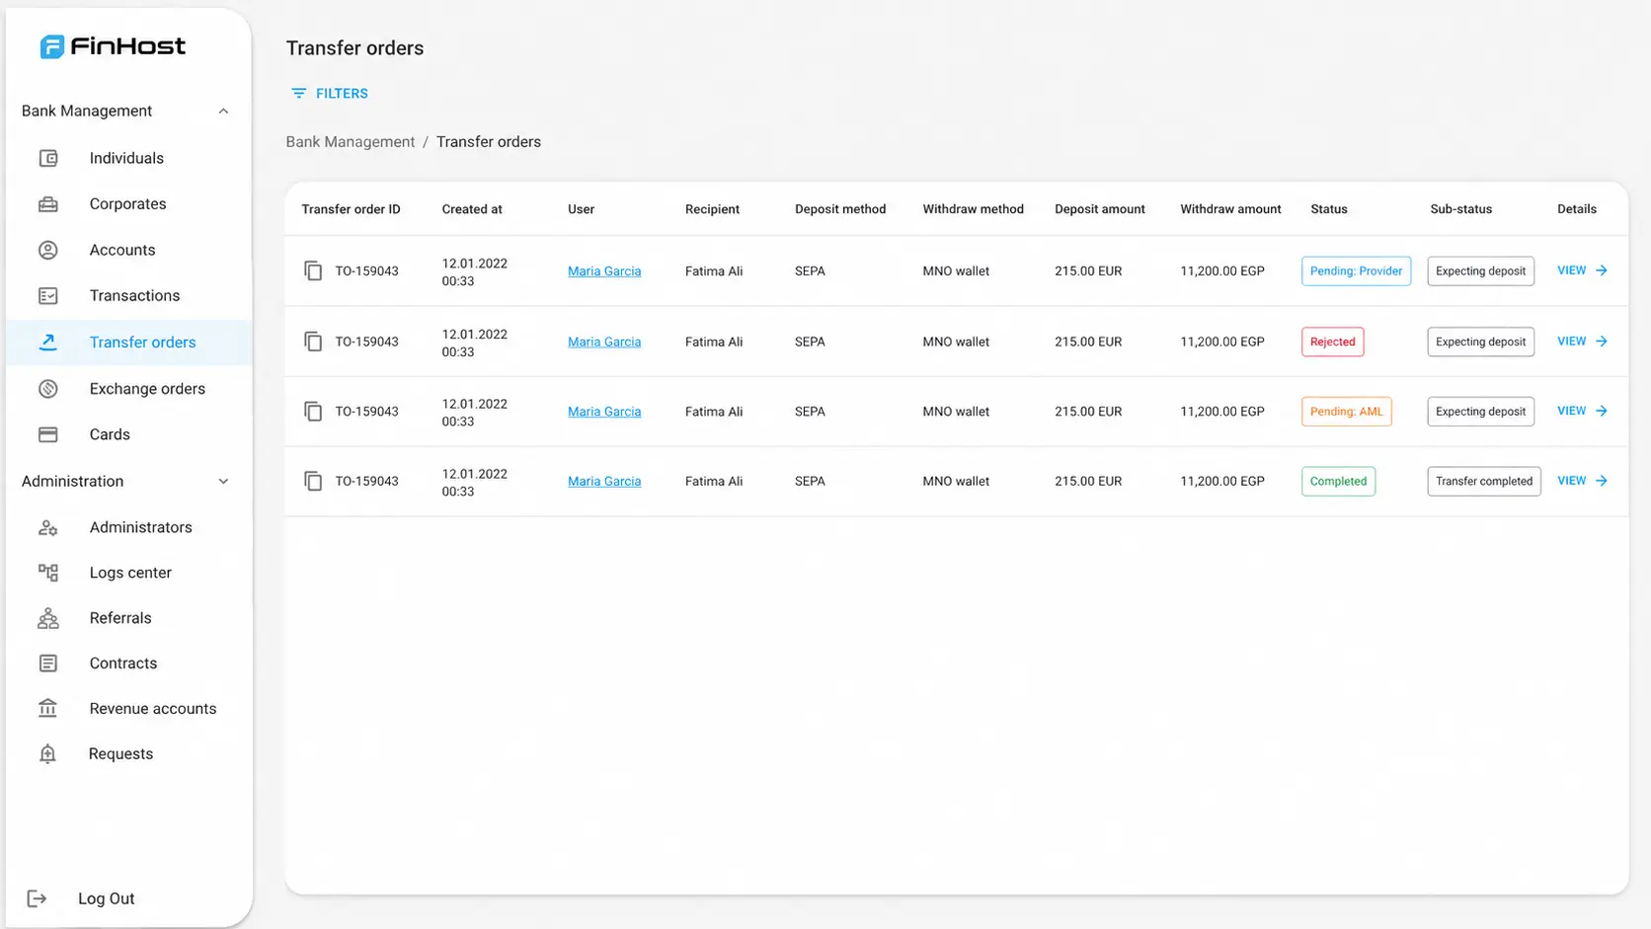Click Bank Management breadcrumb link
Screen dimensions: 1651x929
[351, 142]
